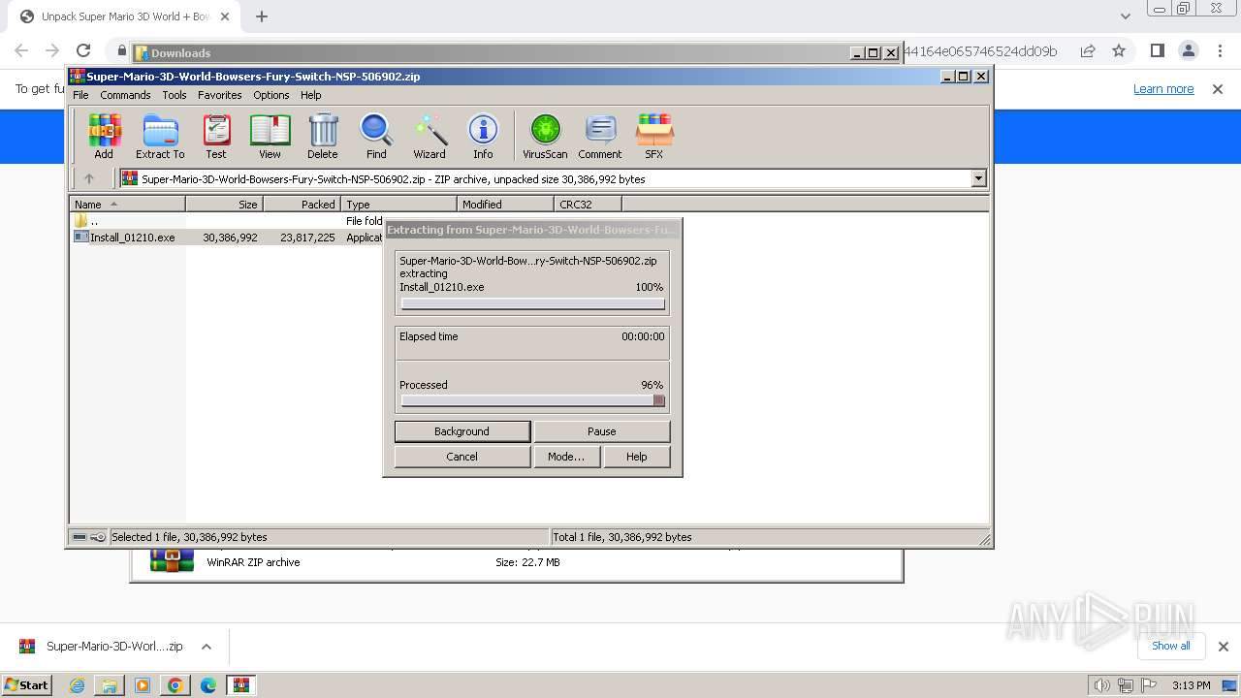Open Windows Media Player from taskbar
The image size is (1241, 698).
point(143,685)
